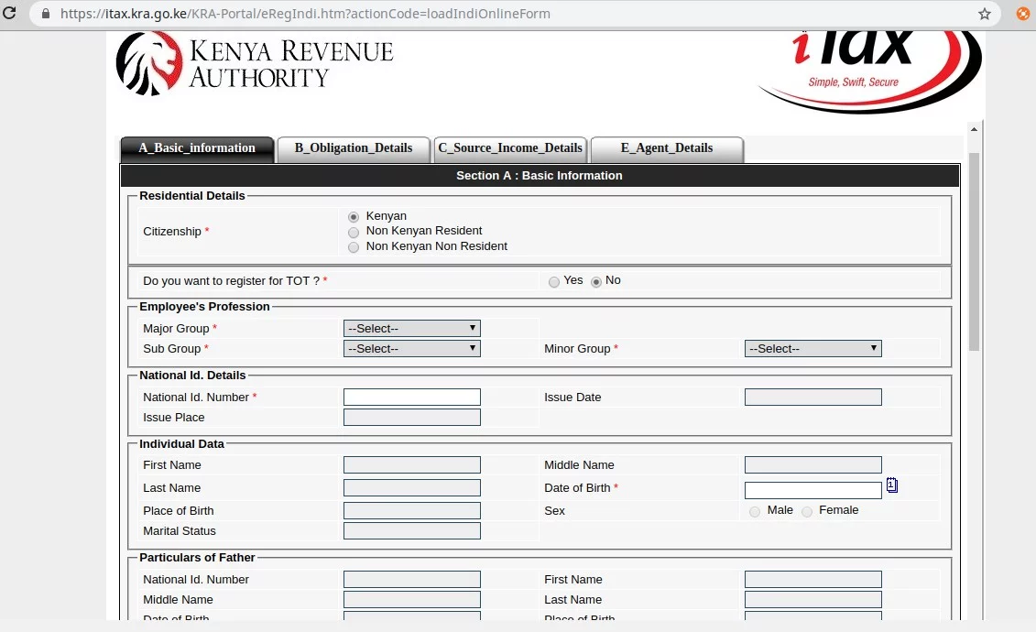Click the browser address bar URL
Screen dimensions: 1036x632
pyautogui.click(x=305, y=14)
